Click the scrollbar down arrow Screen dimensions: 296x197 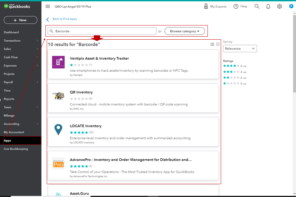pyautogui.click(x=294, y=194)
